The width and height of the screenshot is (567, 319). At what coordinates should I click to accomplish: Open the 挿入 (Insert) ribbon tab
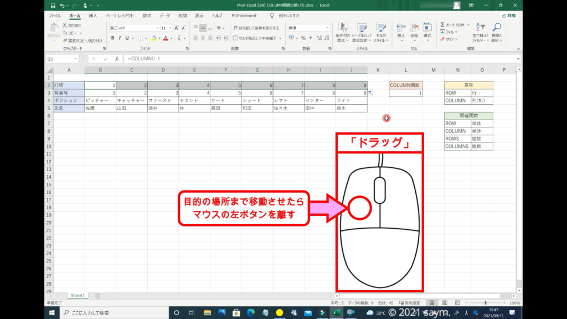[x=93, y=16]
